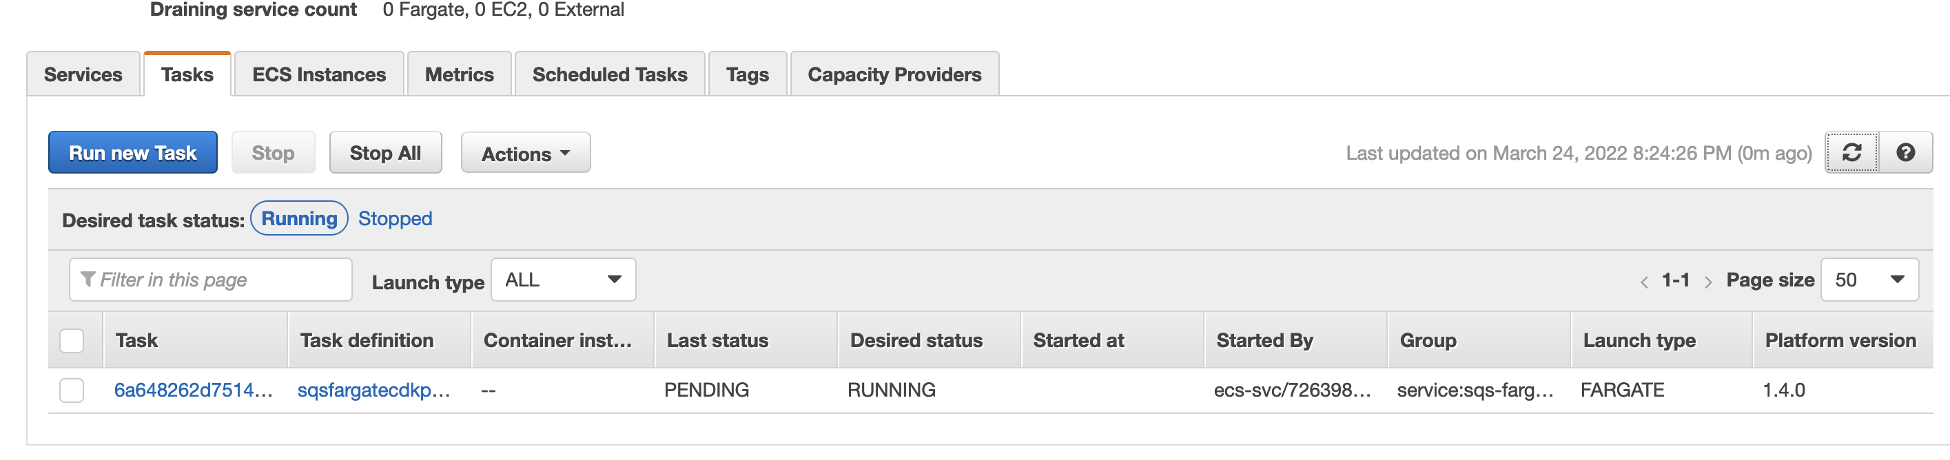
Task: Open the sqsfargatecdkp task definition link
Action: pyautogui.click(x=374, y=390)
